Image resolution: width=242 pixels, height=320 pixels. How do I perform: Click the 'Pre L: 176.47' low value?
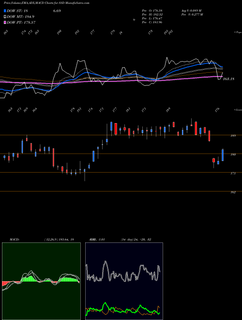click(152, 18)
